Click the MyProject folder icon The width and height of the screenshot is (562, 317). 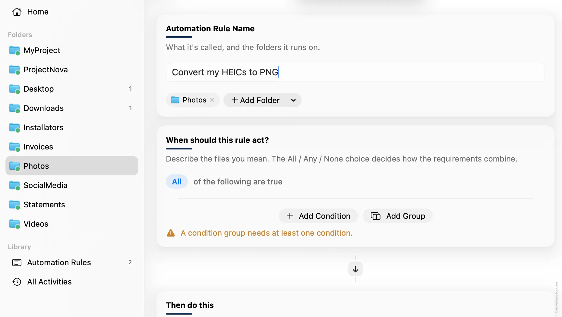click(x=14, y=50)
